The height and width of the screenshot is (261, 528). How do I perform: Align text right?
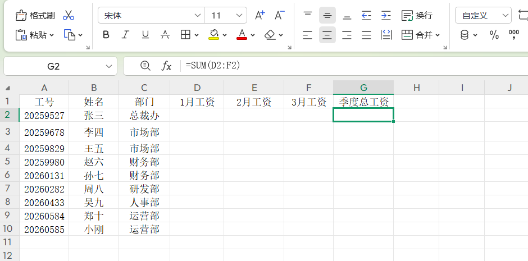coord(347,35)
